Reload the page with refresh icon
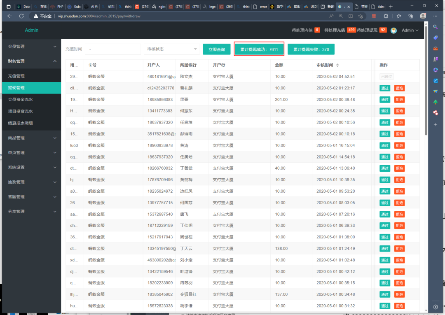Image resolution: width=445 pixels, height=315 pixels. (21, 16)
